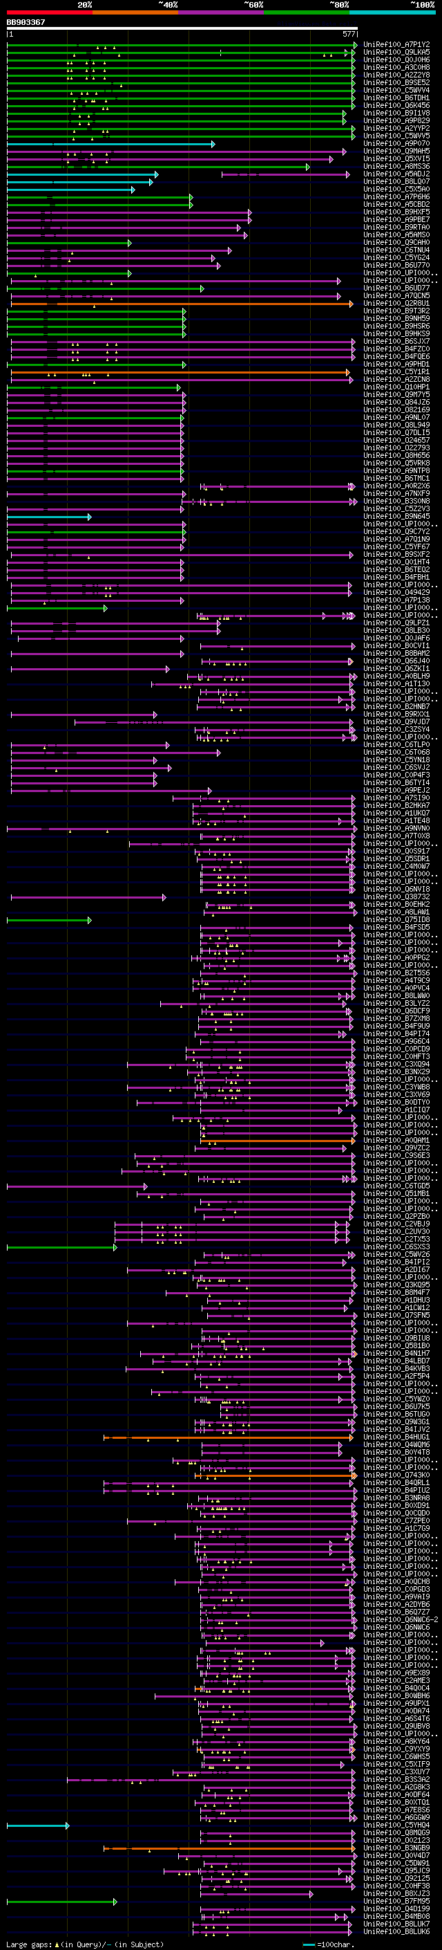Open the UniRef100_A7NXF9 label
442x1950 pixels.
click(396, 494)
